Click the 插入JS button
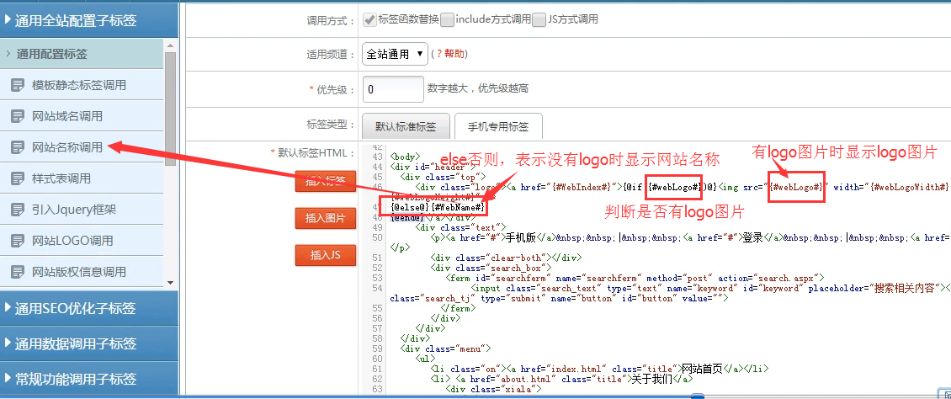 coord(326,254)
